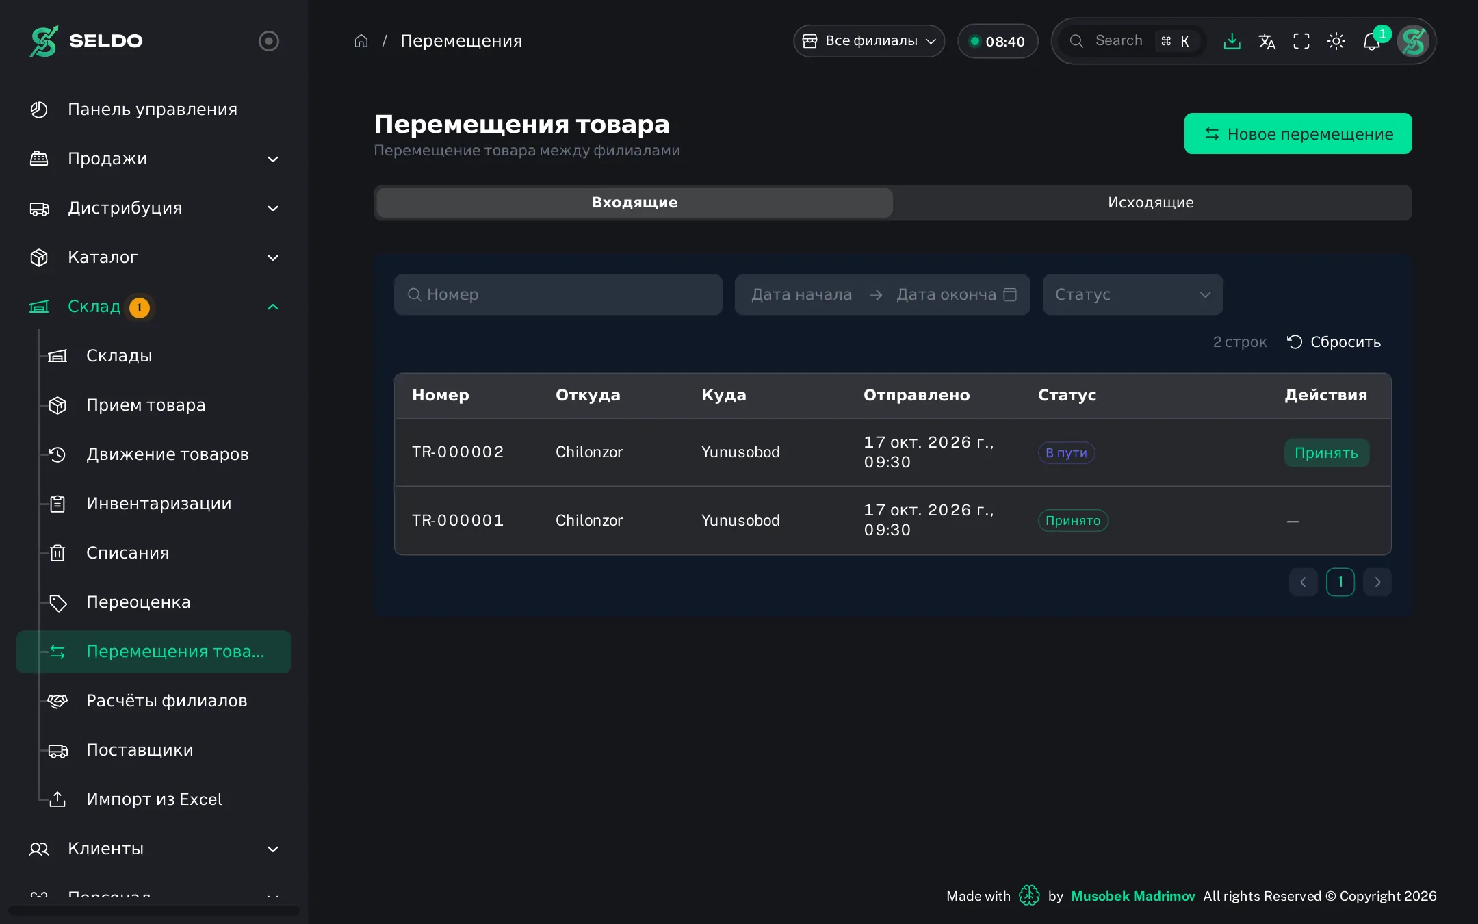This screenshot has height=924, width=1478.
Task: Click Новое перемещение button
Action: (x=1298, y=133)
